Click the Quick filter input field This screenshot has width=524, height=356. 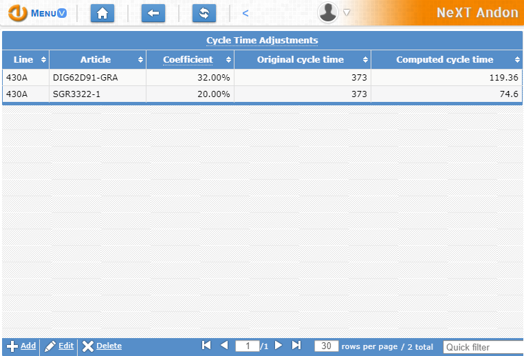(482, 347)
